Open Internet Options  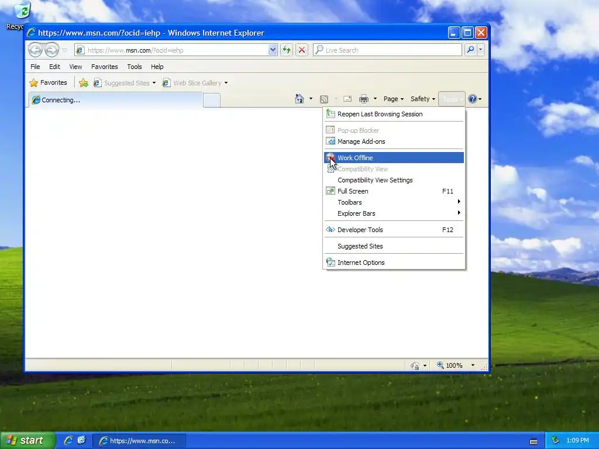click(x=394, y=263)
